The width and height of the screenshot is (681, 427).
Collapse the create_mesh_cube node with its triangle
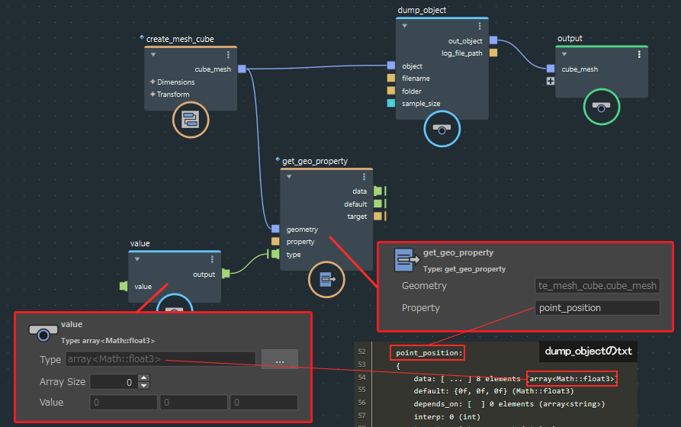pos(153,55)
